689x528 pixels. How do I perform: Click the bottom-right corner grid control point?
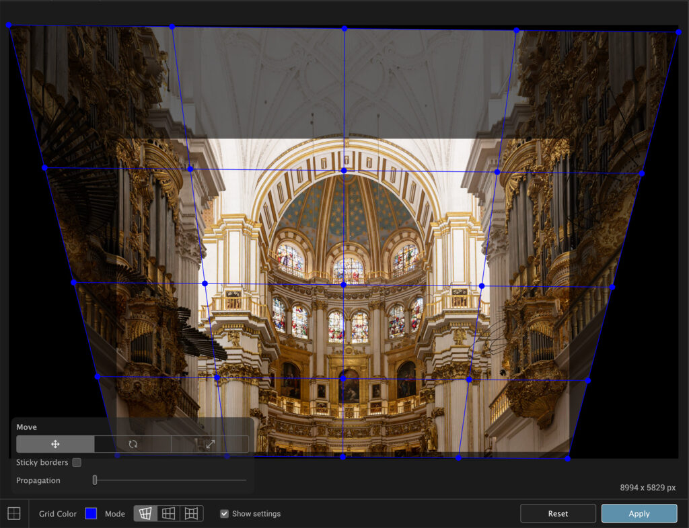[567, 459]
